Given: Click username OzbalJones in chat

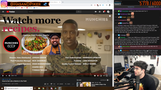Looking at the screenshot, I should 125,50.
